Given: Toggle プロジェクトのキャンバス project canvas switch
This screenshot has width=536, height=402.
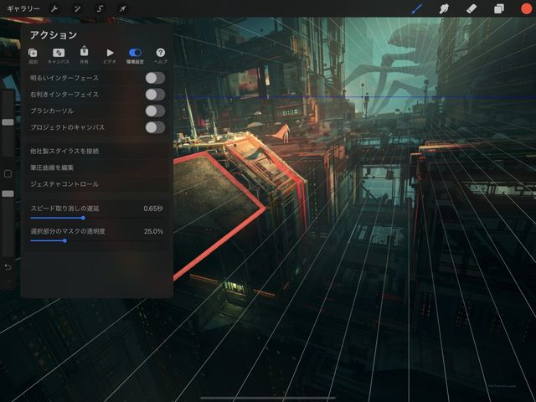Looking at the screenshot, I should 155,127.
